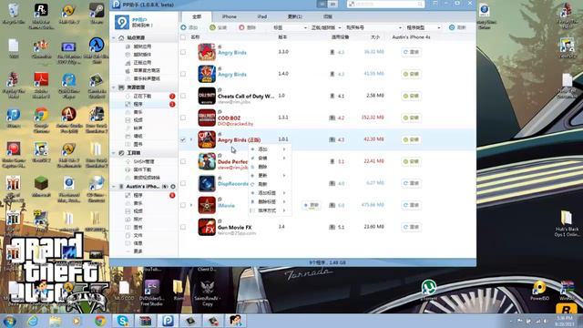Image resolution: width=583 pixels, height=328 pixels.
Task: Expand the iMovie row arrow
Action: 191,205
